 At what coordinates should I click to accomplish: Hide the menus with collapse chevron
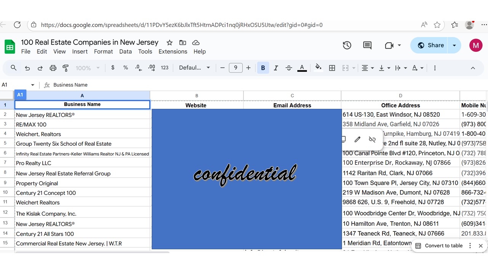point(473,68)
